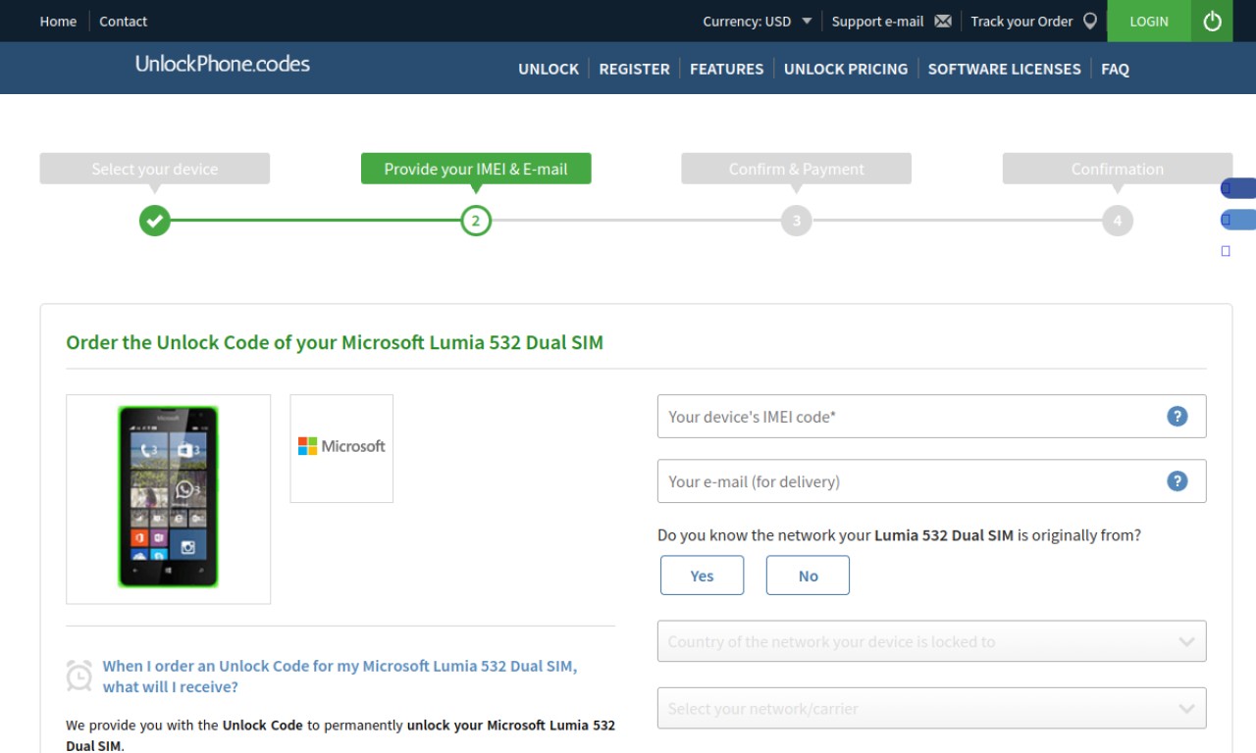The width and height of the screenshot is (1256, 753).
Task: Open the FEATURES menu item
Action: pyautogui.click(x=726, y=69)
